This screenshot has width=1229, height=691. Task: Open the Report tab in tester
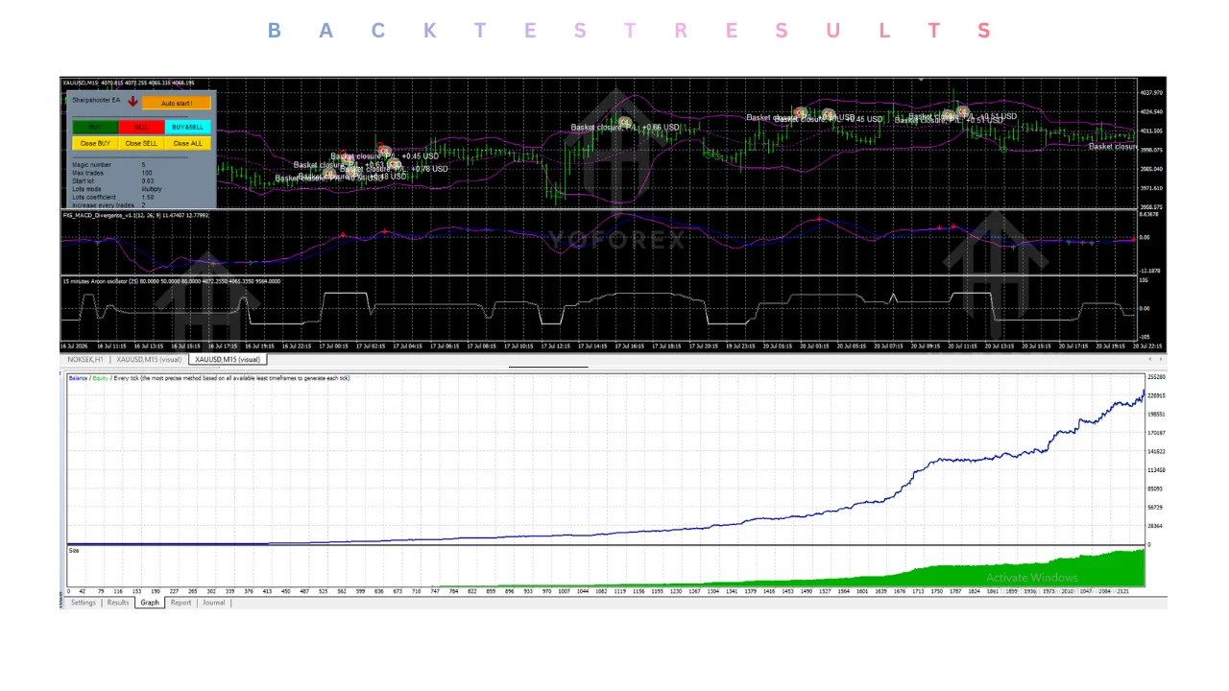coord(181,603)
